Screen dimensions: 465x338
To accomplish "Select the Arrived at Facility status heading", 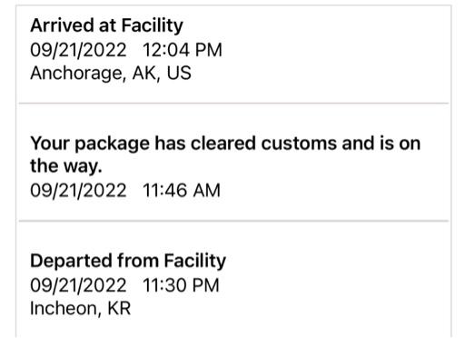I will (106, 25).
